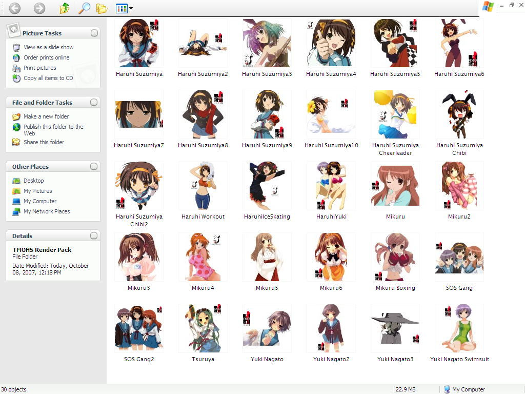Select Haruhi Suzumiya7 thumbnail
525x394 pixels.
click(x=139, y=114)
